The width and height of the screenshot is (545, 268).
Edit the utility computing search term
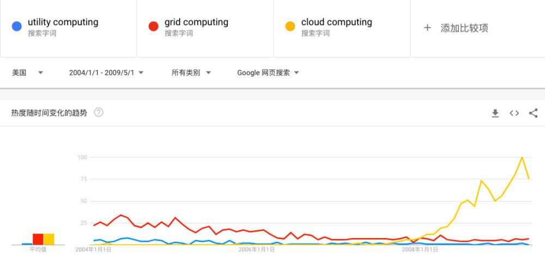point(63,22)
